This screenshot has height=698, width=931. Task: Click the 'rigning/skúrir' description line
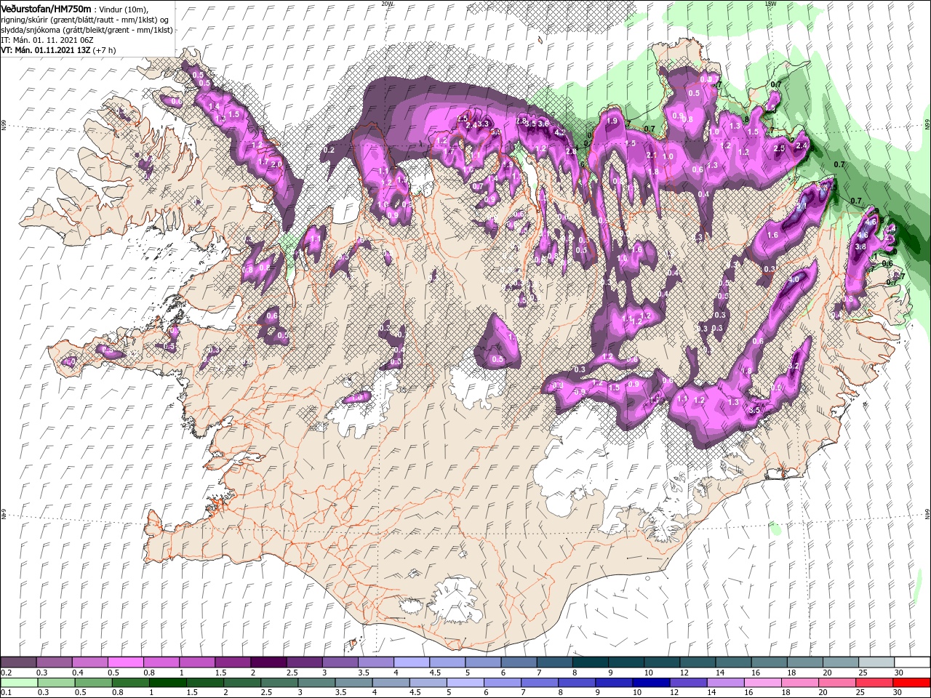click(84, 20)
